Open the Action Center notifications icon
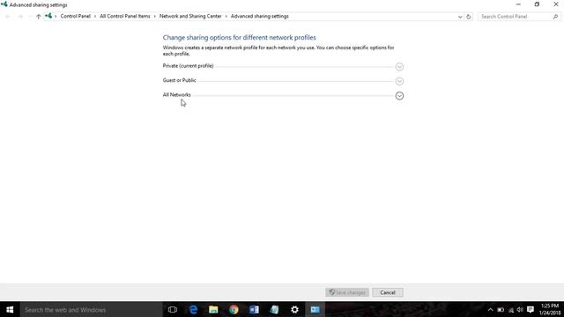 click(x=531, y=309)
